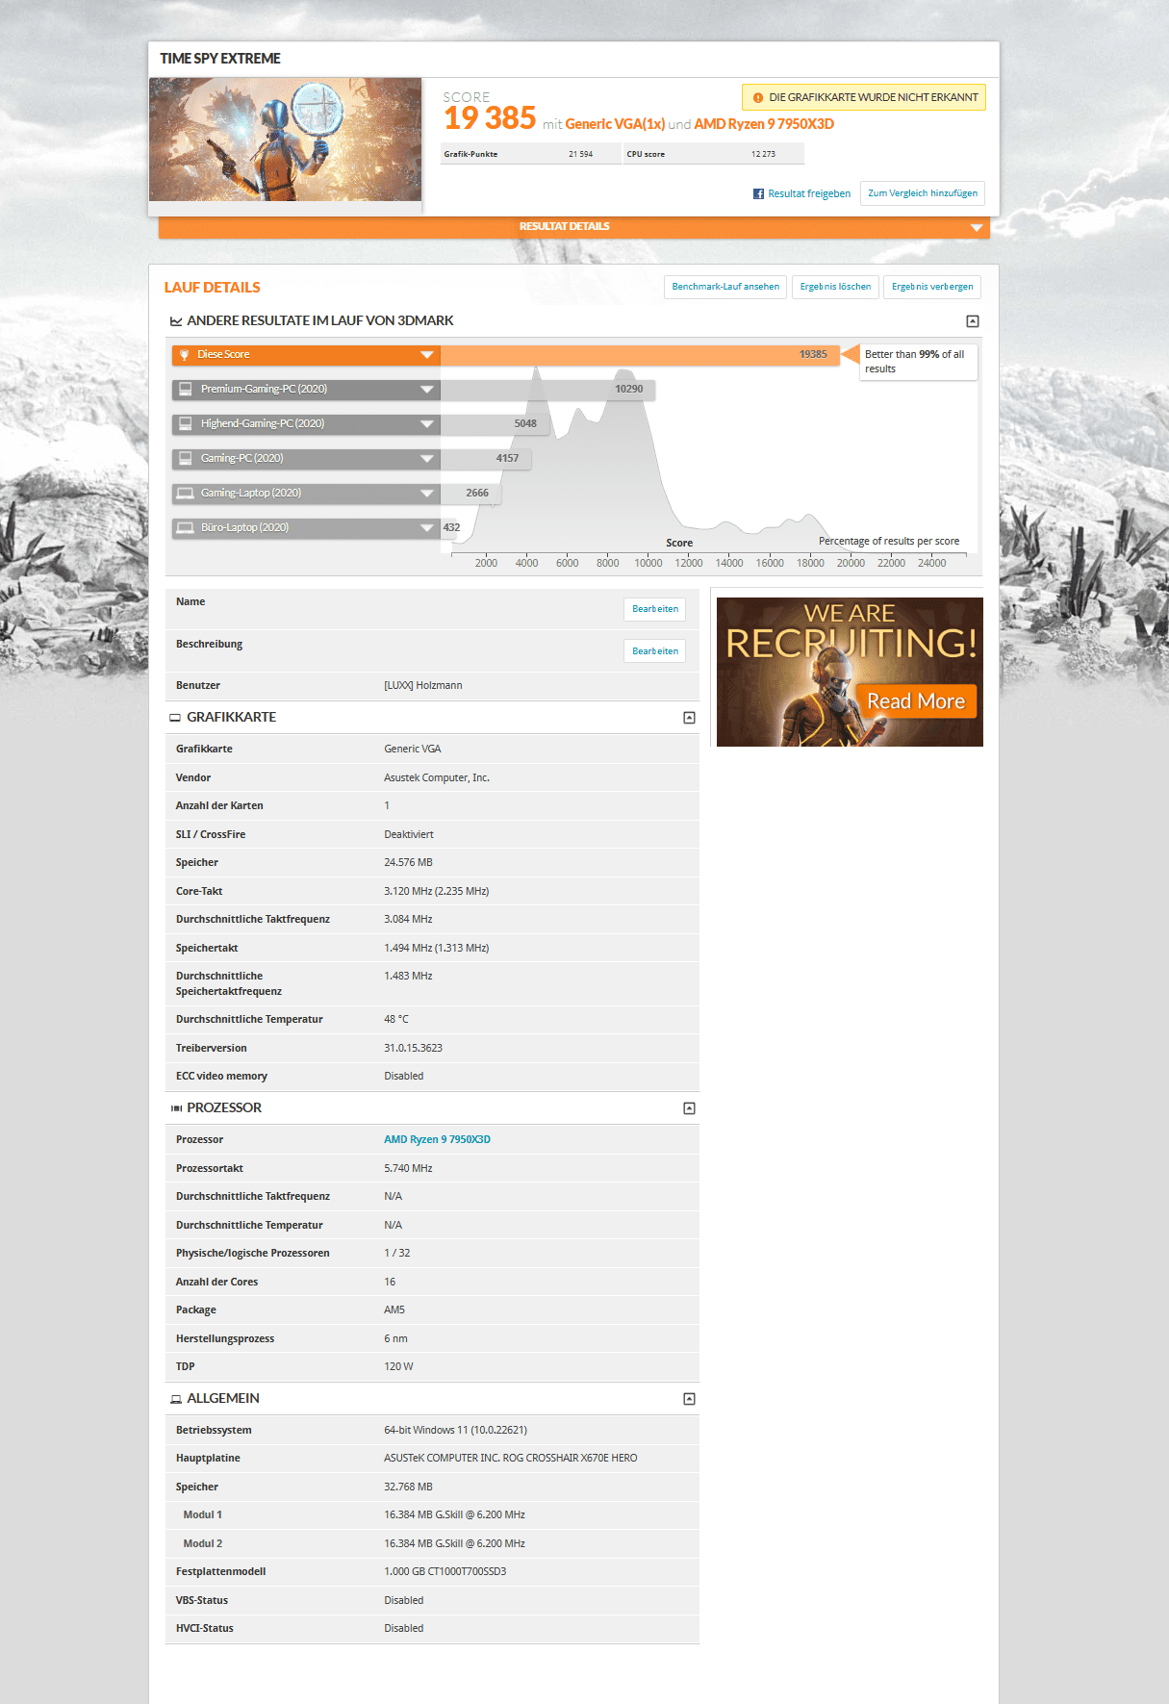Open the Premium-Gaming-PC (2020) dropdown

coord(427,390)
